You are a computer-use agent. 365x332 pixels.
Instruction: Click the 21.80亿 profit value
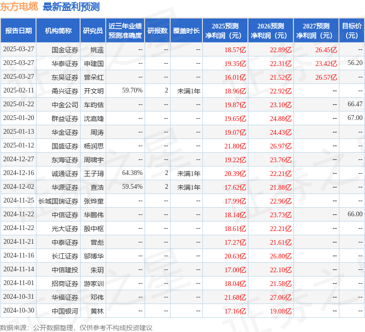(235, 146)
